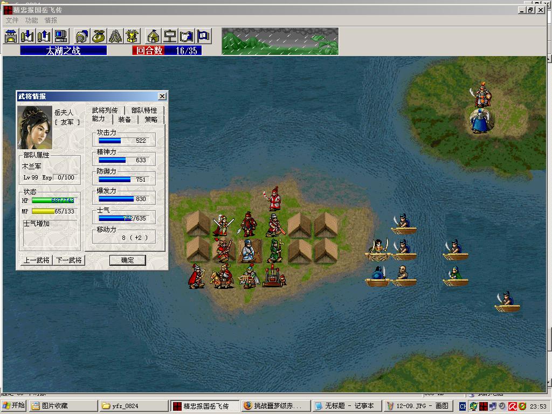
Task: Click the rainy weather panel
Action: [280, 41]
